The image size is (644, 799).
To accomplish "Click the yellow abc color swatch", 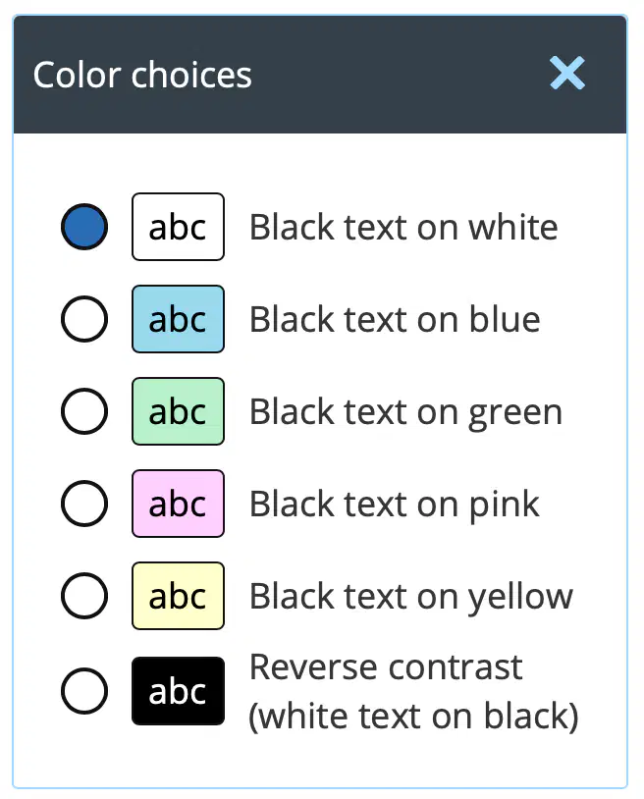I will (178, 596).
